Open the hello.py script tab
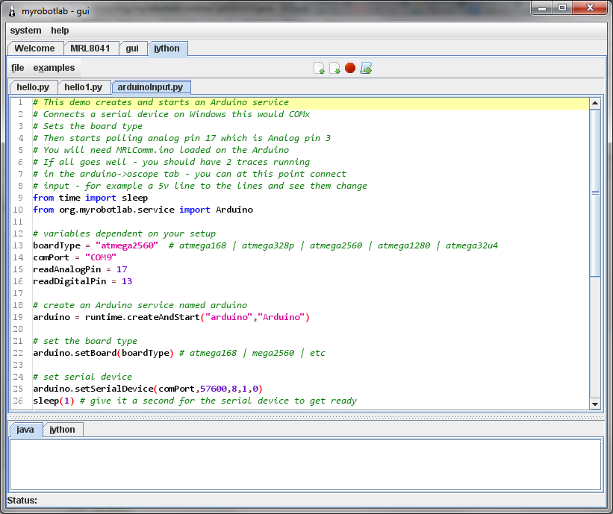This screenshot has width=613, height=514. click(33, 87)
